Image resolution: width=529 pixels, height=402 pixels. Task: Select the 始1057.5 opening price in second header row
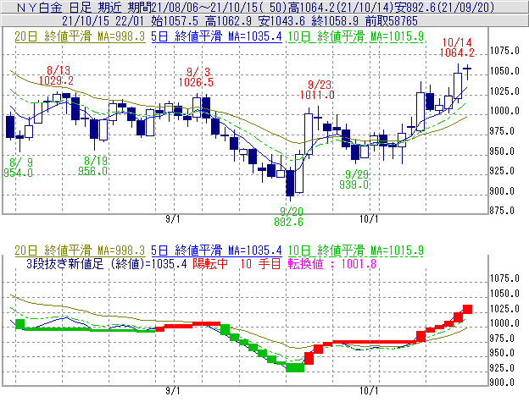coord(175,21)
